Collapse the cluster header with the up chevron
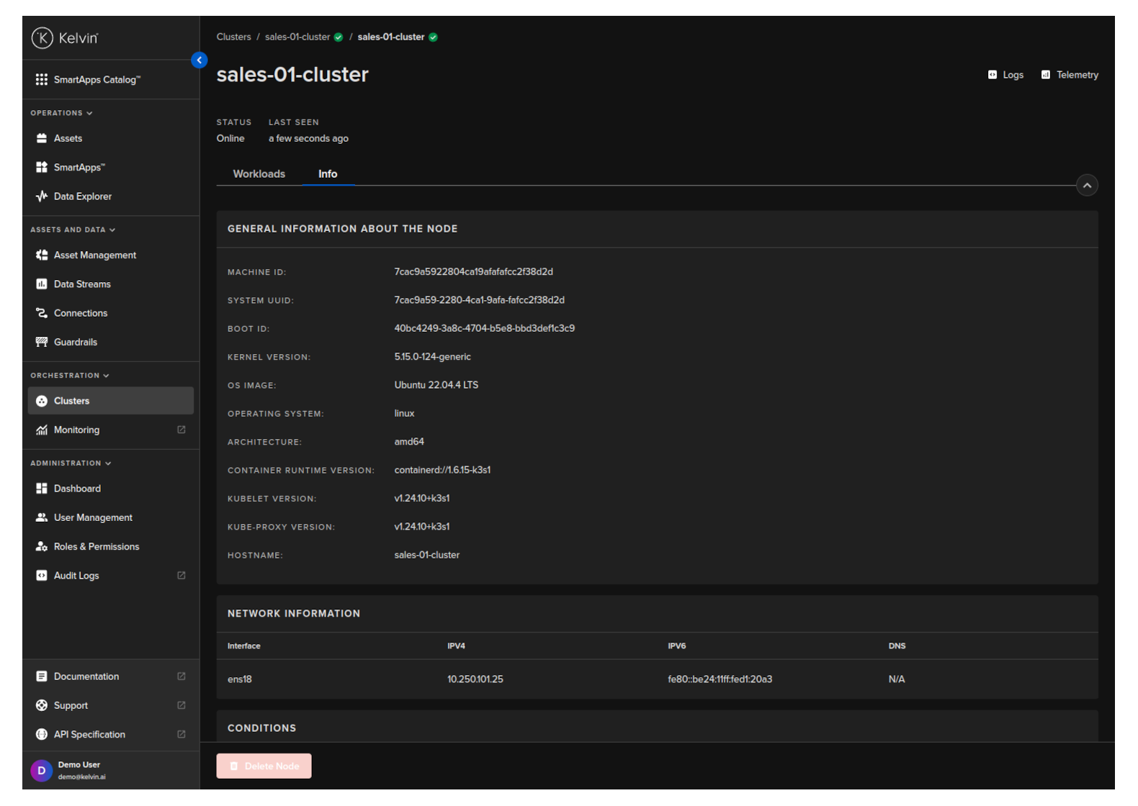Viewport: 1138px width, 806px height. pos(1087,186)
